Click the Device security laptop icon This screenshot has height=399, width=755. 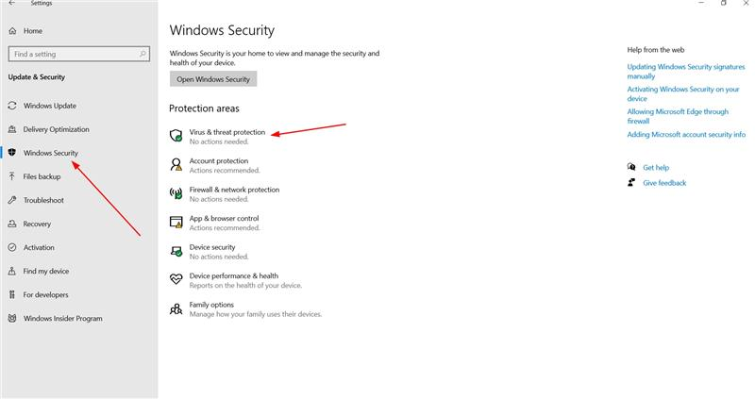click(176, 251)
